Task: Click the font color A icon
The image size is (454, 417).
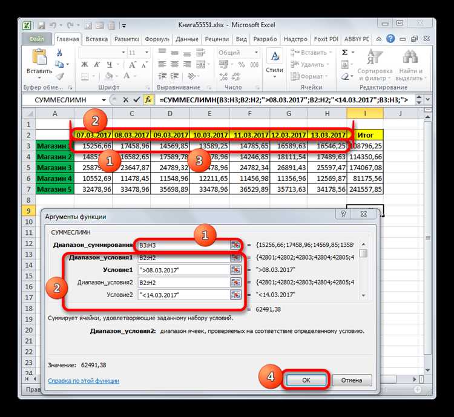Action: coord(127,76)
